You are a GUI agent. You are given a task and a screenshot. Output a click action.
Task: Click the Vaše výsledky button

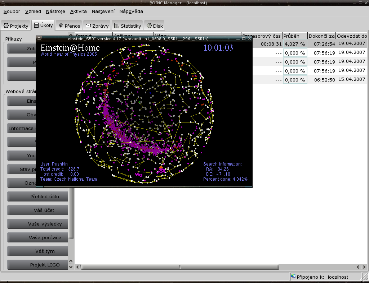click(x=37, y=224)
